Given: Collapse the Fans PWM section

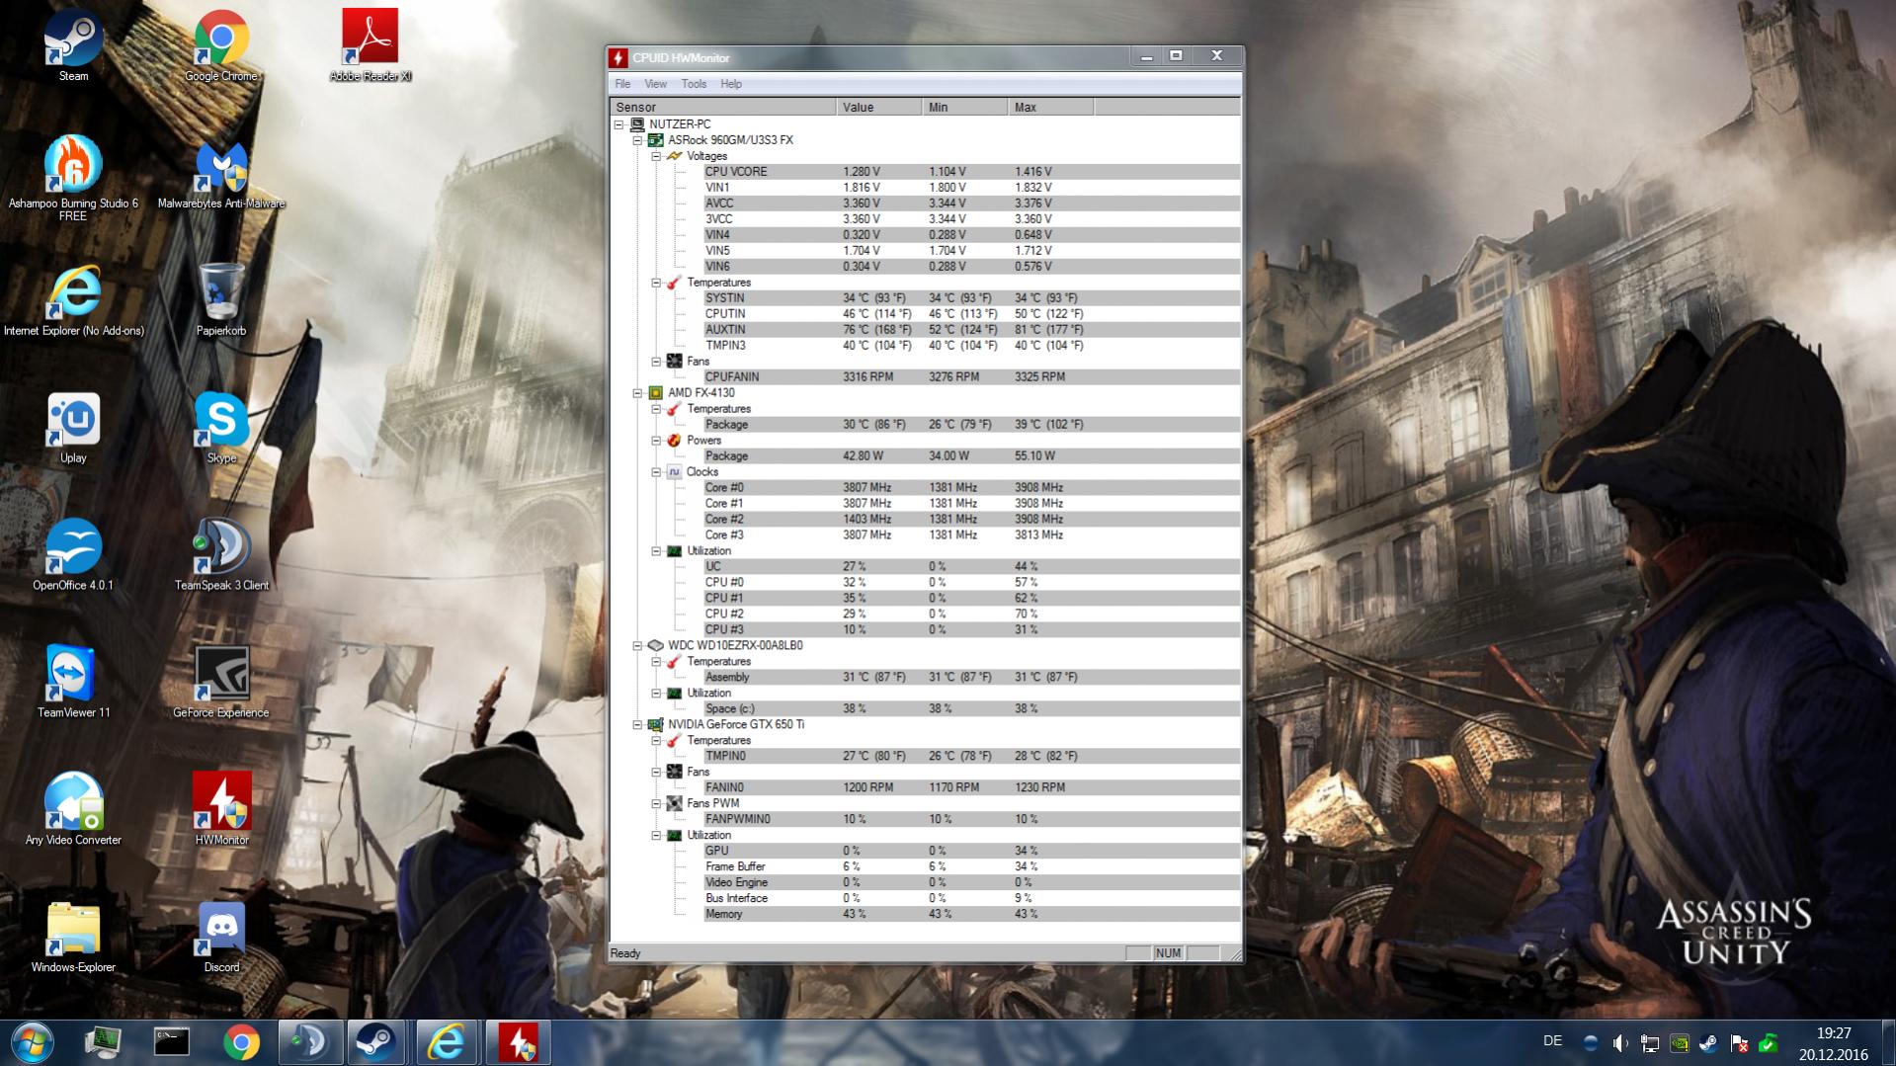Looking at the screenshot, I should point(655,804).
